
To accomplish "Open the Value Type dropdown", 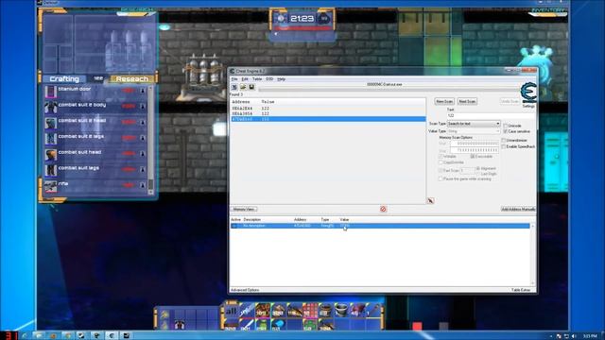I will (x=474, y=131).
